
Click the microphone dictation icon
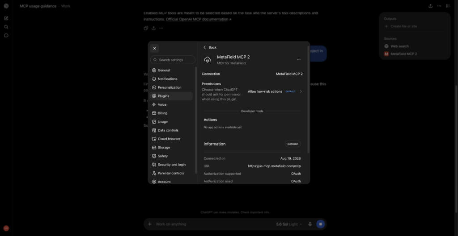tap(310, 224)
